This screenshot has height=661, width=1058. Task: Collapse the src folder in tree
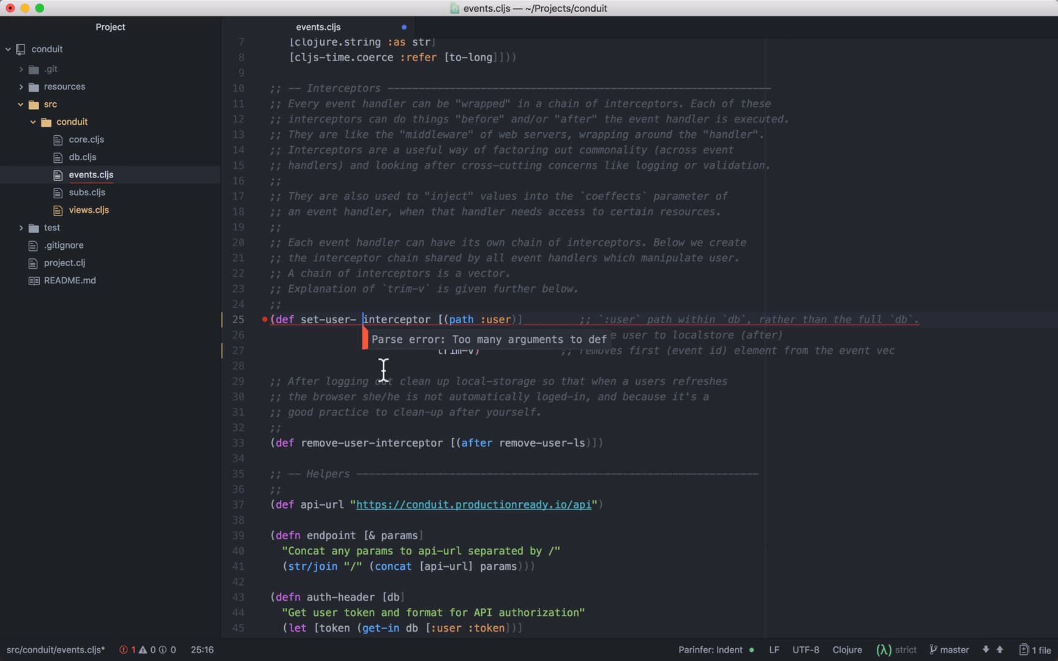coord(21,104)
